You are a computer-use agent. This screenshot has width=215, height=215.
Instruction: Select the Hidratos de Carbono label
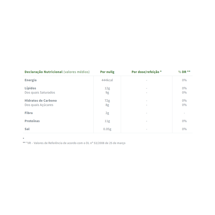tap(41, 101)
